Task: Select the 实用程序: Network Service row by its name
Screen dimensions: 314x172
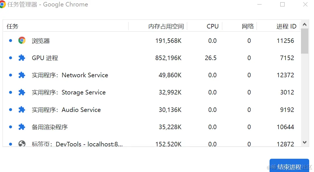Action: click(70, 75)
